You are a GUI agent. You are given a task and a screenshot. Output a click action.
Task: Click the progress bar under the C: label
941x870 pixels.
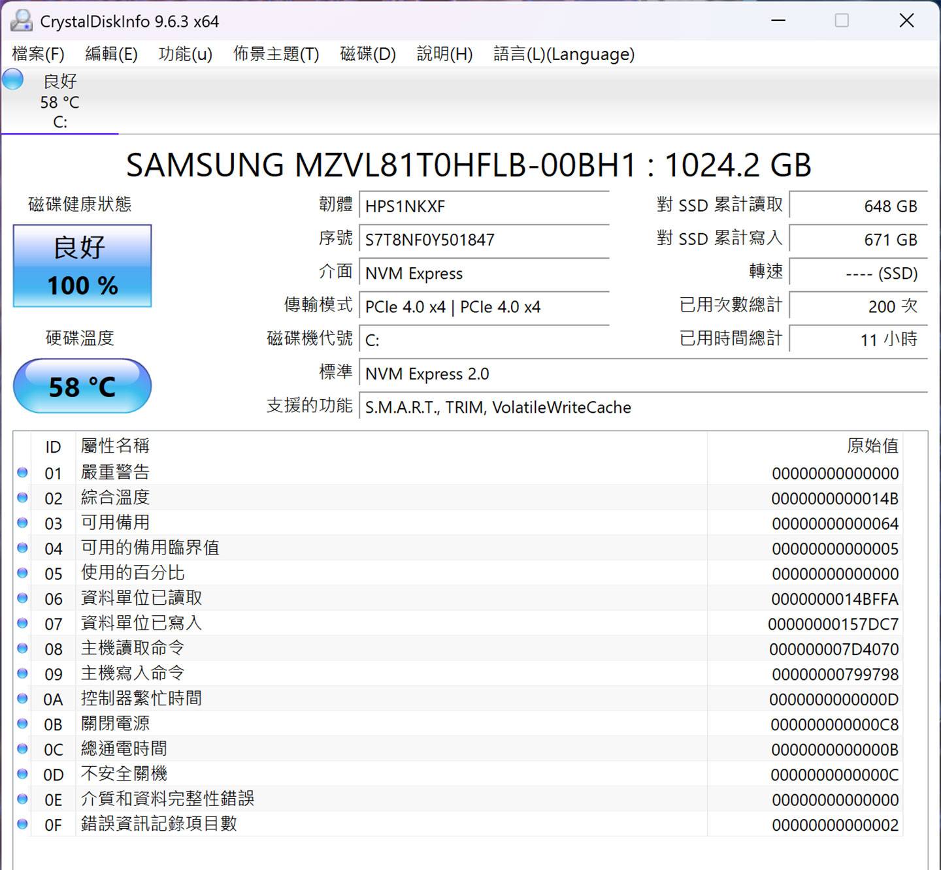tap(61, 135)
